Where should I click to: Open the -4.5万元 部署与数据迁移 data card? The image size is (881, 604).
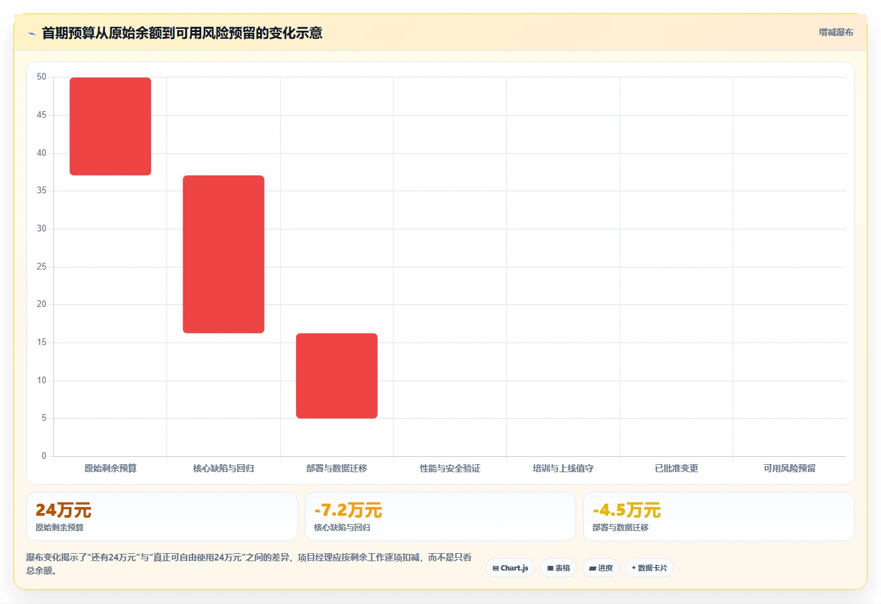tap(719, 516)
